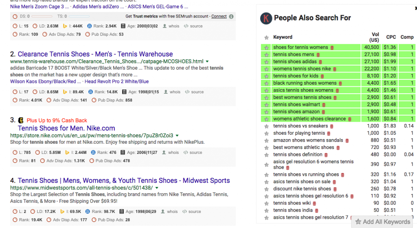Image resolution: width=417 pixels, height=228 pixels.
Task: Click the DS score bar in the first result
Action: point(42,16)
